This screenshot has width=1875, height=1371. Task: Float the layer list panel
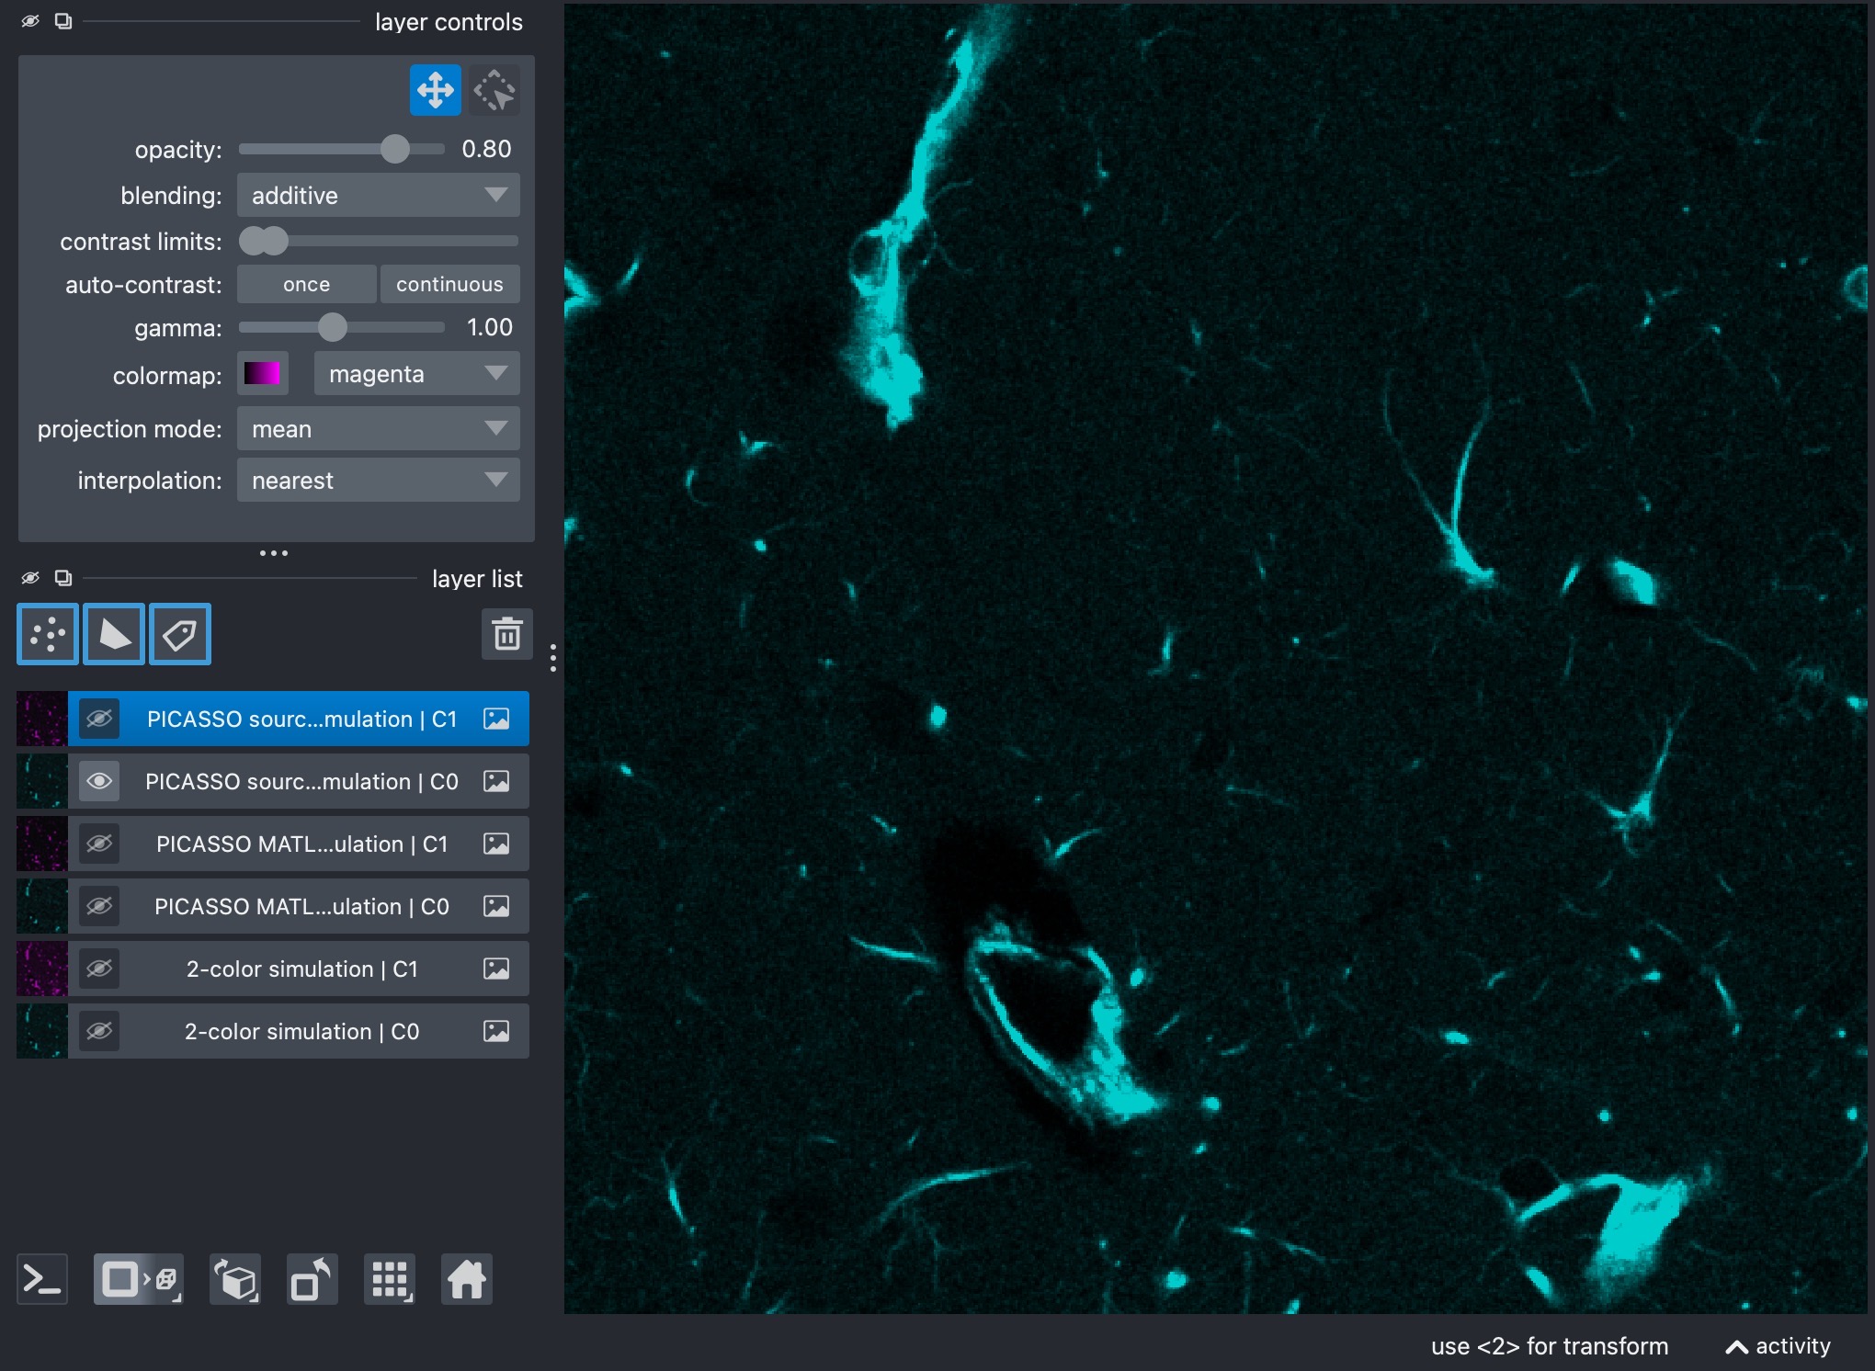coord(63,578)
